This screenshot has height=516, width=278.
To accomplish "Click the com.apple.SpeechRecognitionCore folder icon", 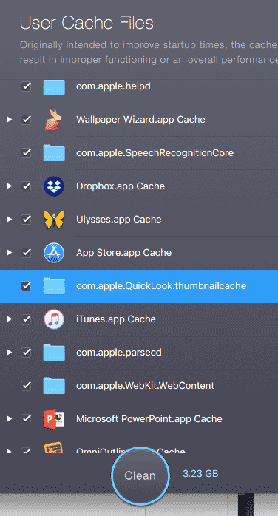I will coord(54,153).
